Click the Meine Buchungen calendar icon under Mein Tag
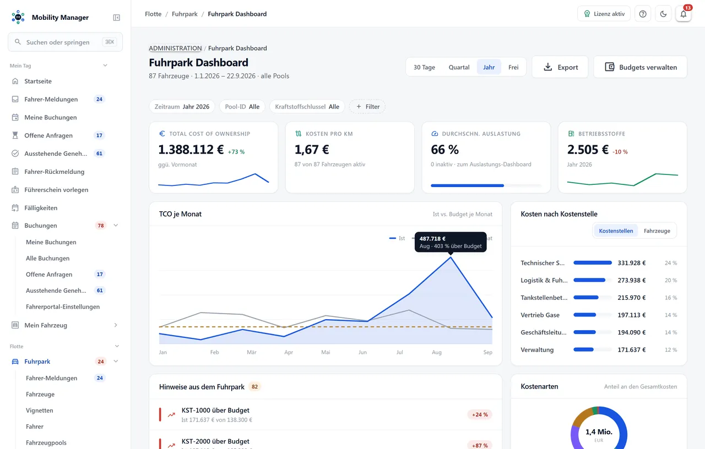Screen dimensions: 705x449 click(15, 117)
